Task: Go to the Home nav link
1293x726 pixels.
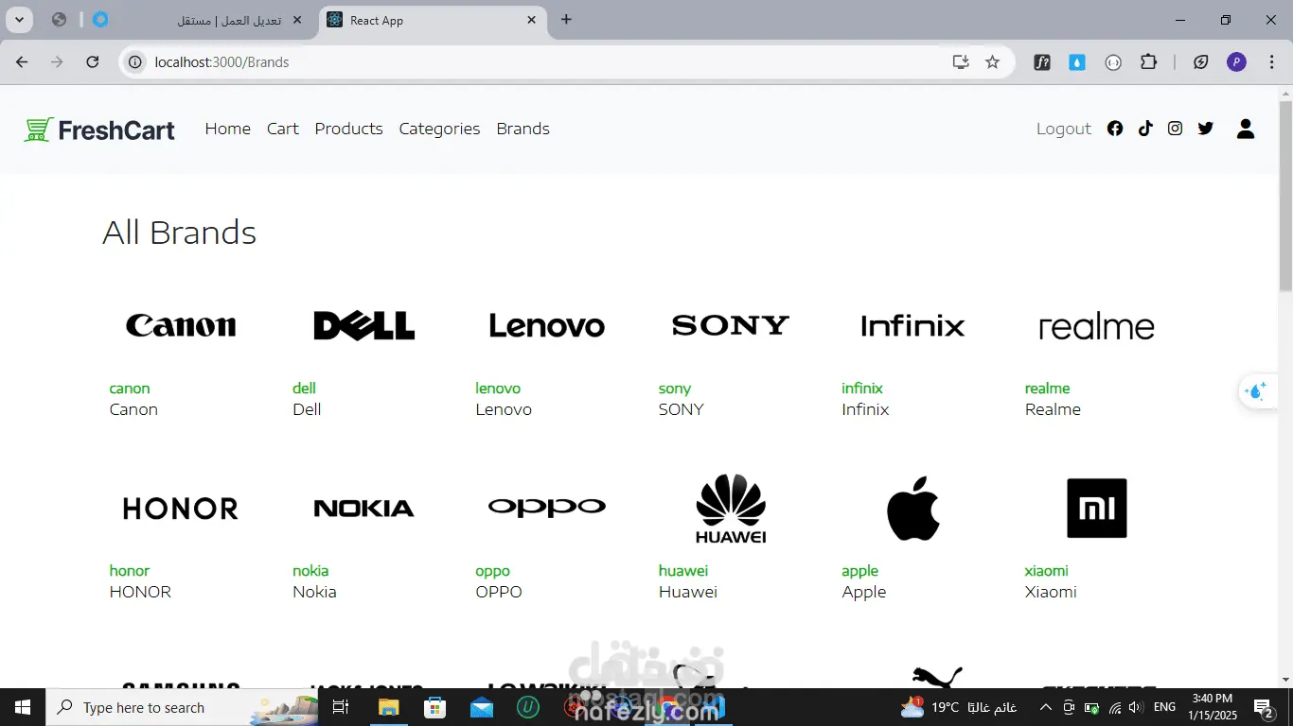Action: (x=228, y=129)
